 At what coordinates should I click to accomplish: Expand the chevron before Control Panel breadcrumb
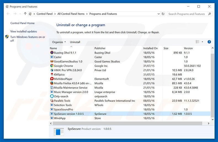coord(34,14)
